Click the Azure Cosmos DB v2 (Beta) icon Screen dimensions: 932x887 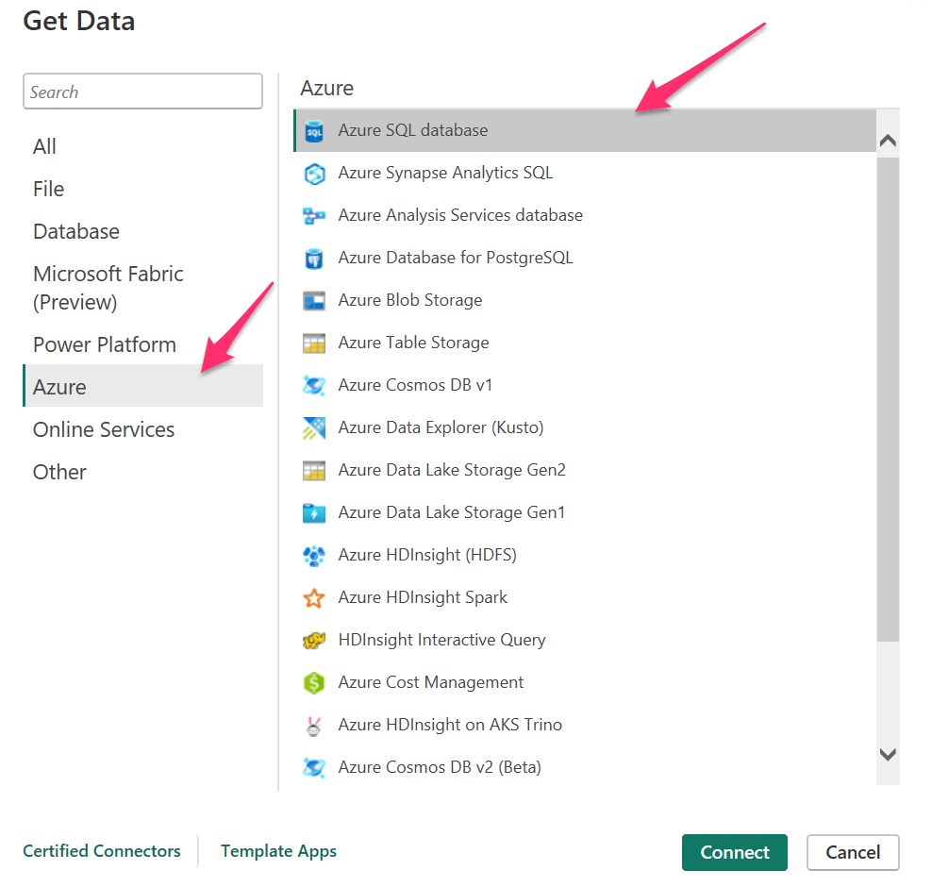[314, 768]
